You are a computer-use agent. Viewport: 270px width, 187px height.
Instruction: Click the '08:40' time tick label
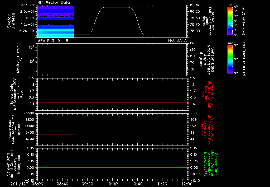point(62,184)
